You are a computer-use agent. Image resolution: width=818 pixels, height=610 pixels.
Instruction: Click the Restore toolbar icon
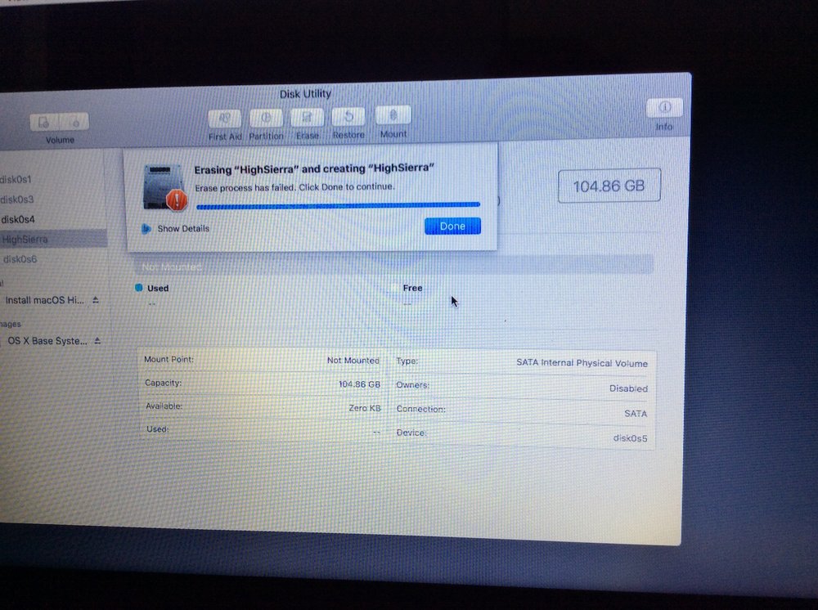[348, 116]
